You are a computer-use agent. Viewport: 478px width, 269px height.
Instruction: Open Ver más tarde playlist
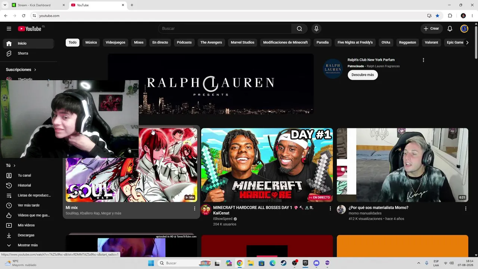coord(28,205)
